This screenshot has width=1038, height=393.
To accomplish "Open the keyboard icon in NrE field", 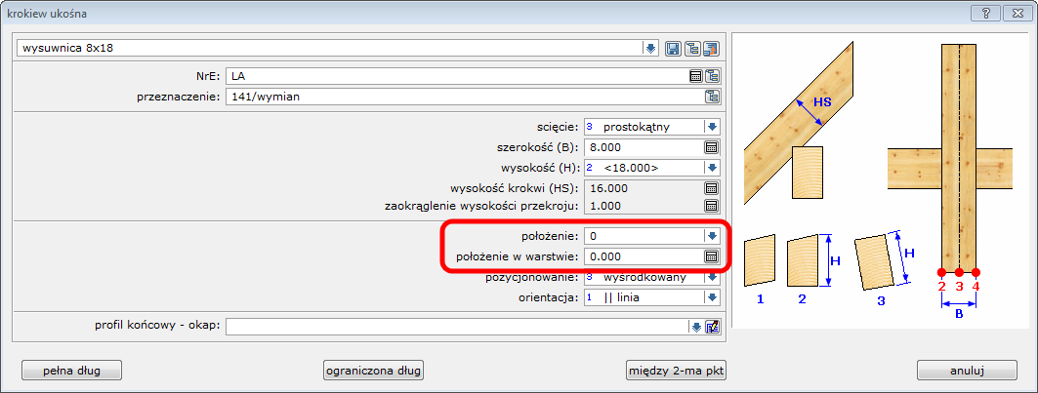I will pos(695,75).
